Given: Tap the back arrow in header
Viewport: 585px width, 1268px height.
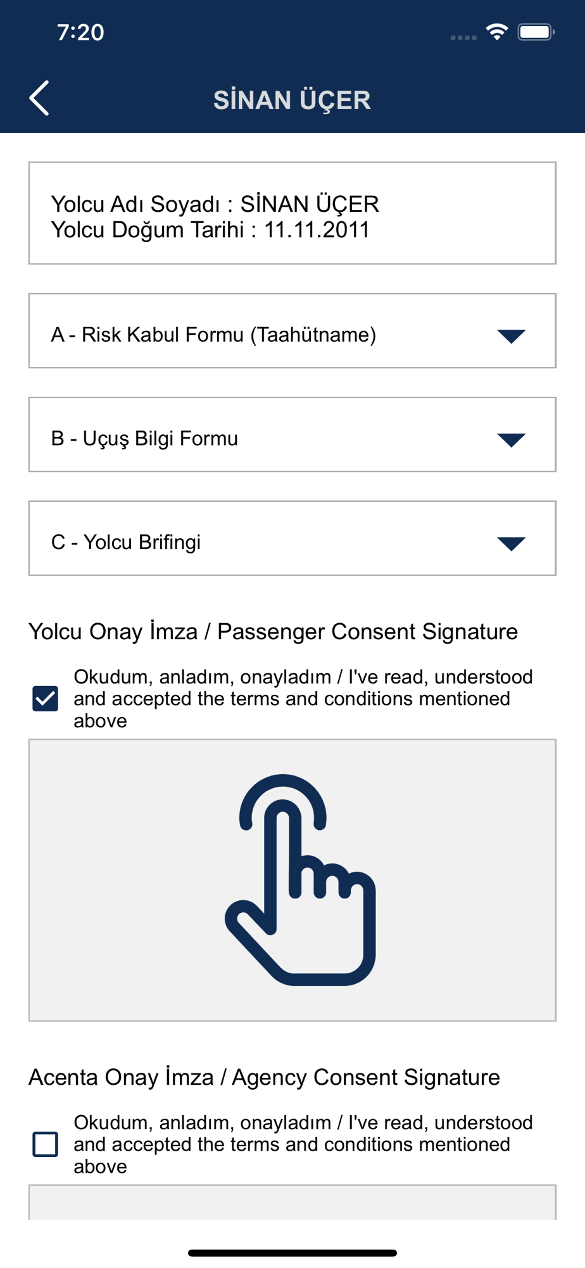Looking at the screenshot, I should [x=39, y=98].
